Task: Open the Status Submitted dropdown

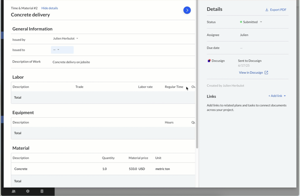Action: pyautogui.click(x=261, y=22)
